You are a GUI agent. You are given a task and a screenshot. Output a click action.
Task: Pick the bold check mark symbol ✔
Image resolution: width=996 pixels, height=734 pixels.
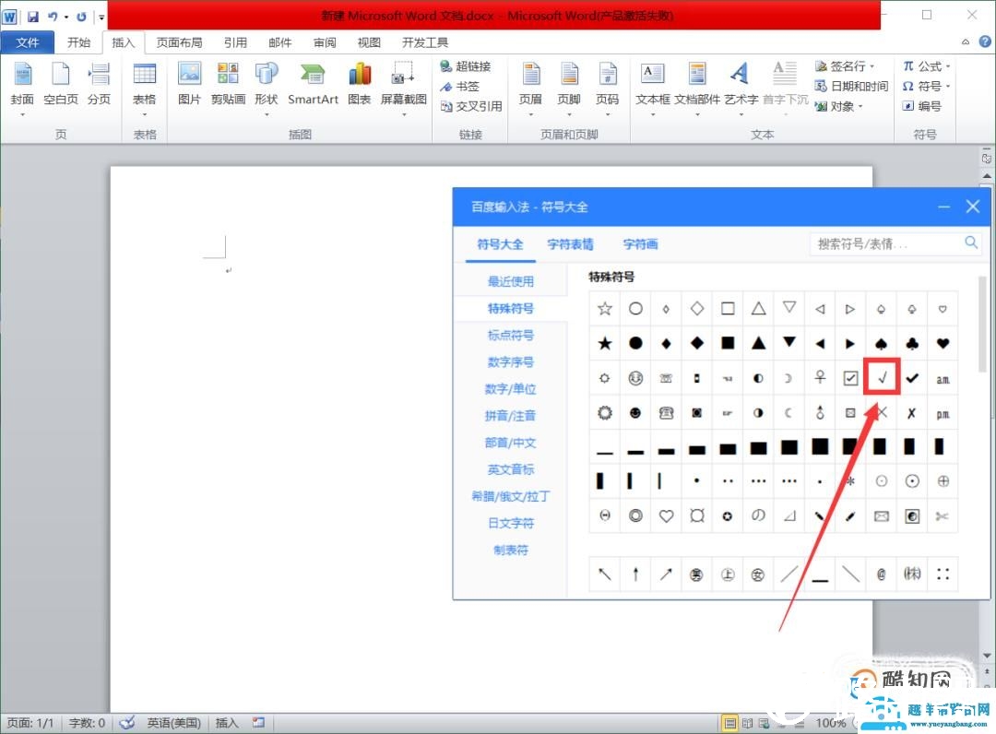(912, 378)
